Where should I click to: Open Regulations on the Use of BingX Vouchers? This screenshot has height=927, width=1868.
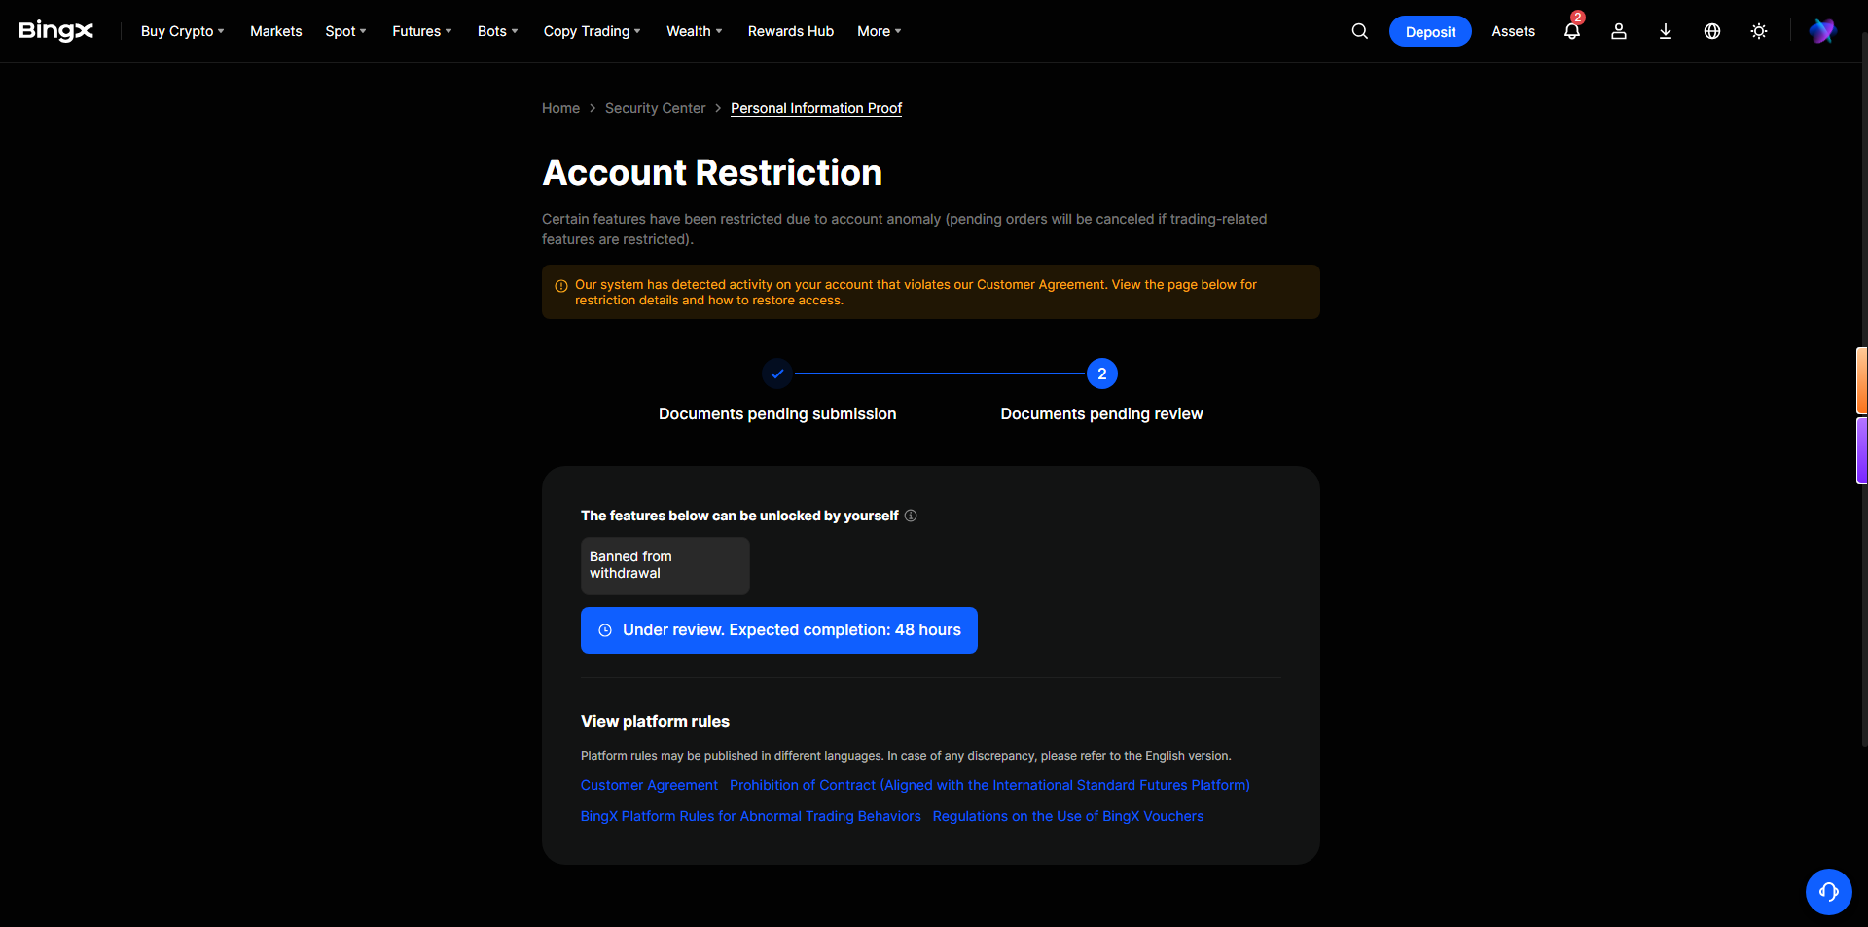click(1068, 816)
